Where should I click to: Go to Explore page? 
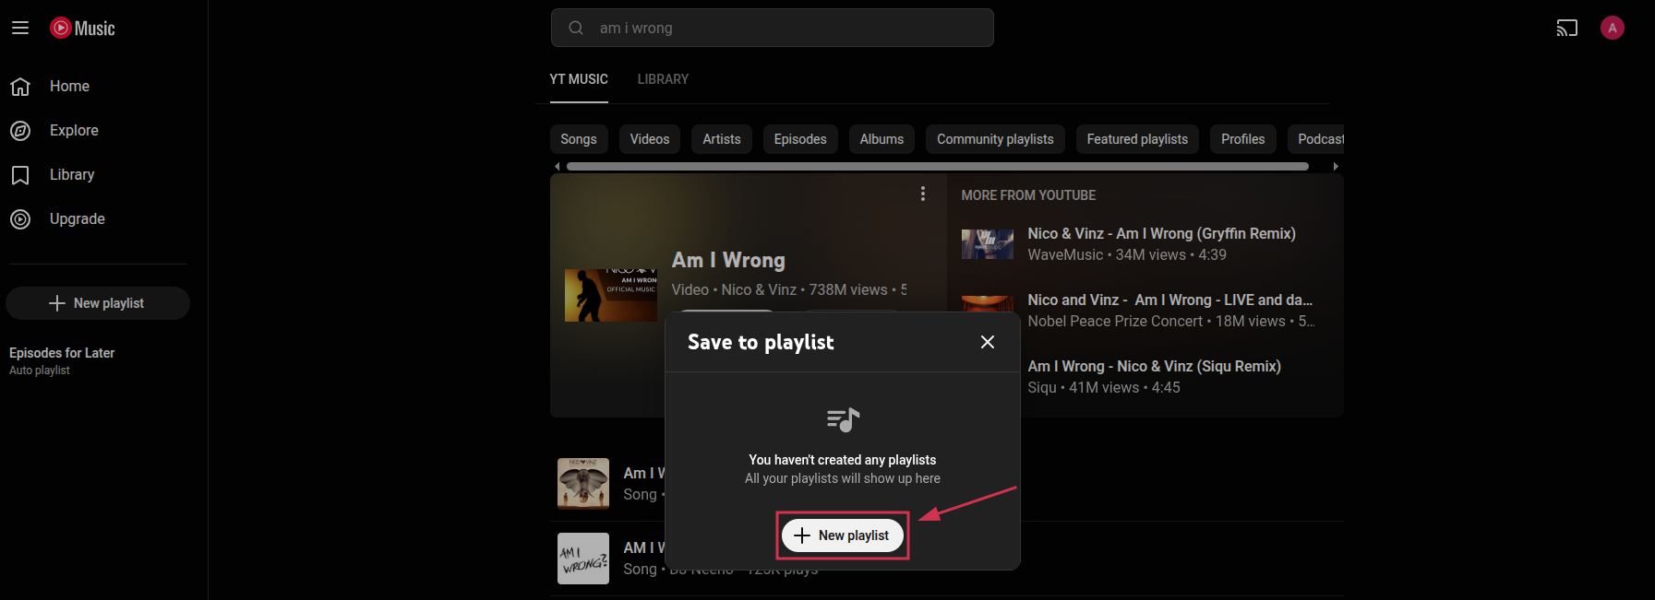point(74,131)
